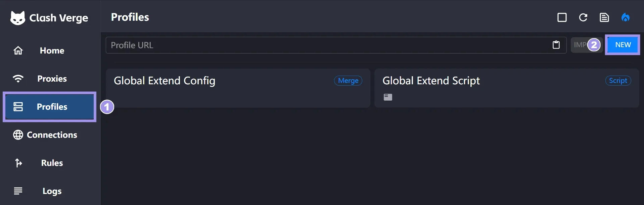Click the square icon in header
Screen dimensions: 644x205
[562, 17]
